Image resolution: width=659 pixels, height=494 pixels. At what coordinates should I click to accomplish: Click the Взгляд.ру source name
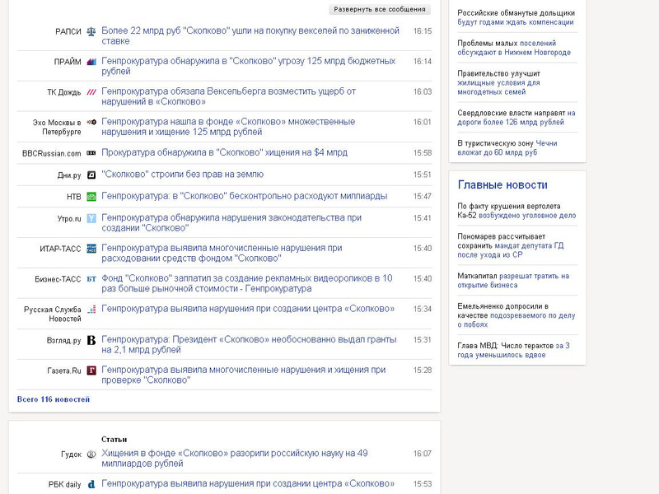pos(64,341)
